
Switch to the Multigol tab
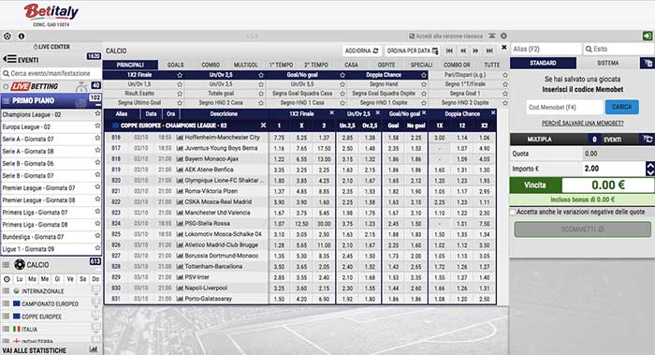click(x=245, y=65)
